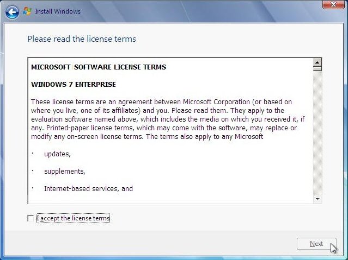
Task: Click the "Install Windows" title text
Action: pyautogui.click(x=58, y=11)
